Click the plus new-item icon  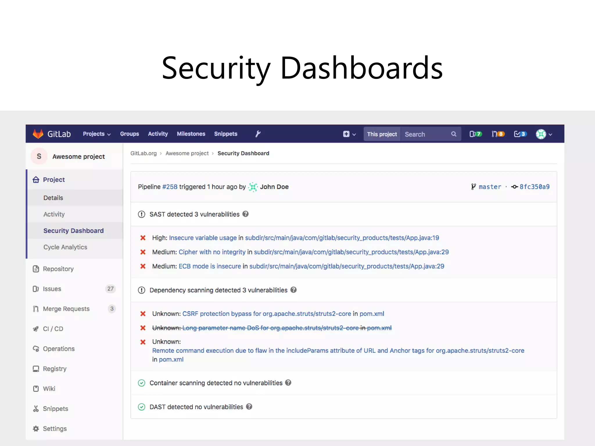pyautogui.click(x=346, y=134)
